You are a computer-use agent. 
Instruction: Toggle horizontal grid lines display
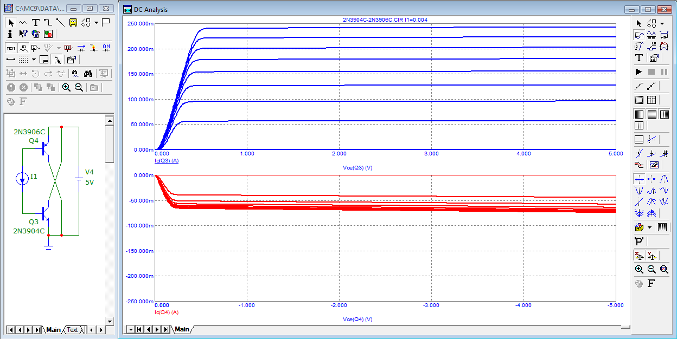coord(652,114)
